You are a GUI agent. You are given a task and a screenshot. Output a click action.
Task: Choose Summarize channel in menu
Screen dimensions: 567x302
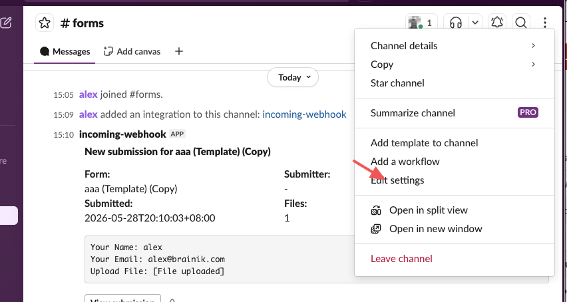[x=454, y=113]
